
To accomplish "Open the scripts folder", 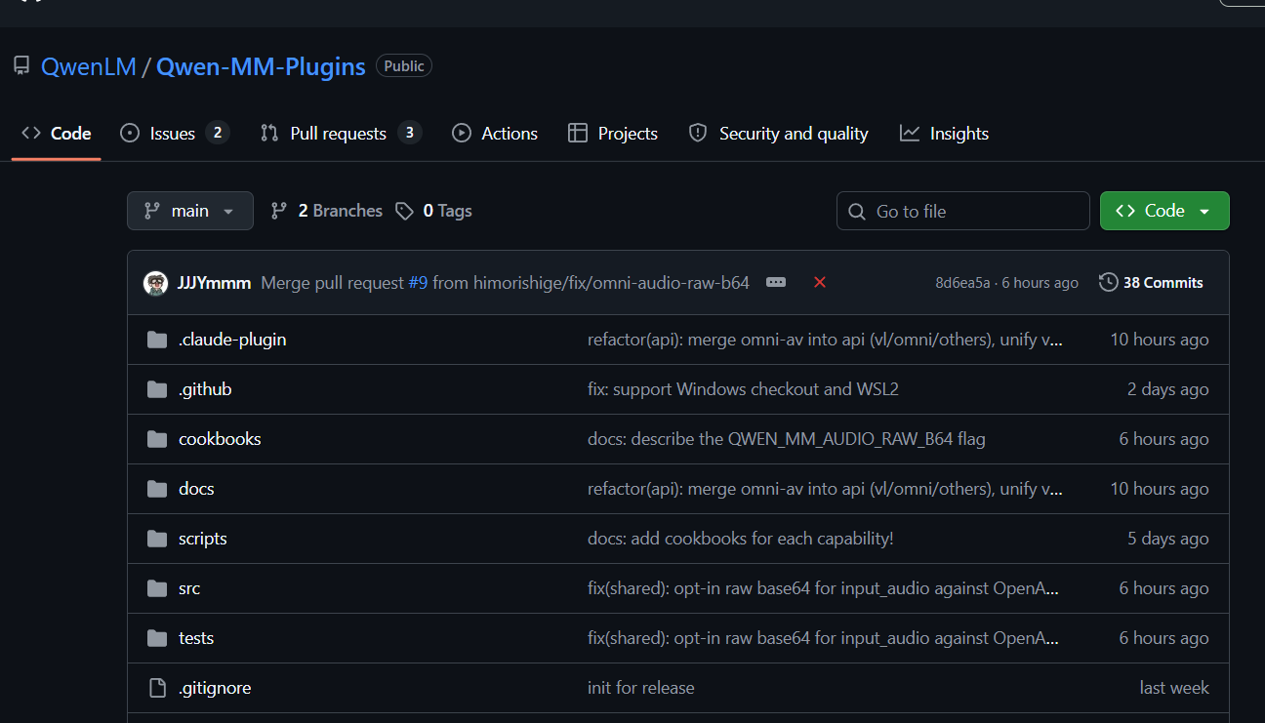I will click(203, 539).
